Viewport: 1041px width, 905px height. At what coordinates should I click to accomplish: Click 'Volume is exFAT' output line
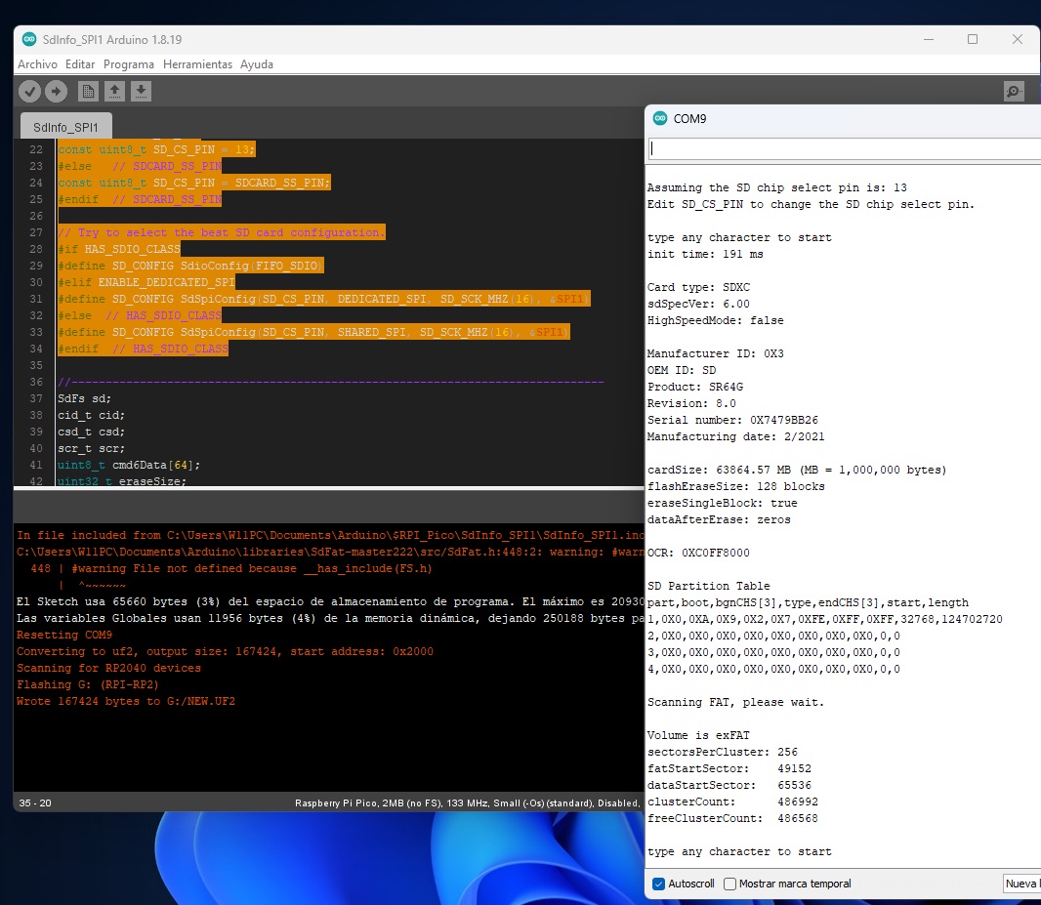pyautogui.click(x=698, y=735)
